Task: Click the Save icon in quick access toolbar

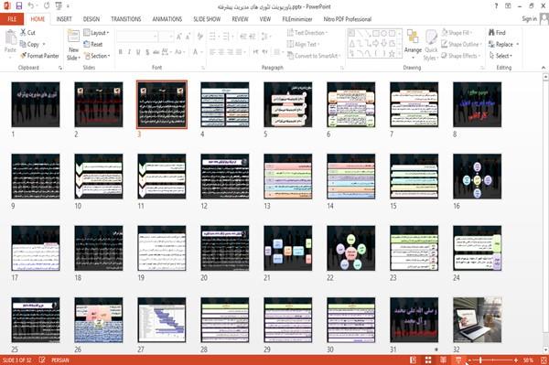Action: pos(19,6)
